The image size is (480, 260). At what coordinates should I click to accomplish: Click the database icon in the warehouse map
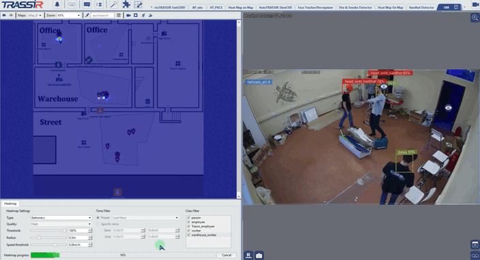(x=147, y=101)
